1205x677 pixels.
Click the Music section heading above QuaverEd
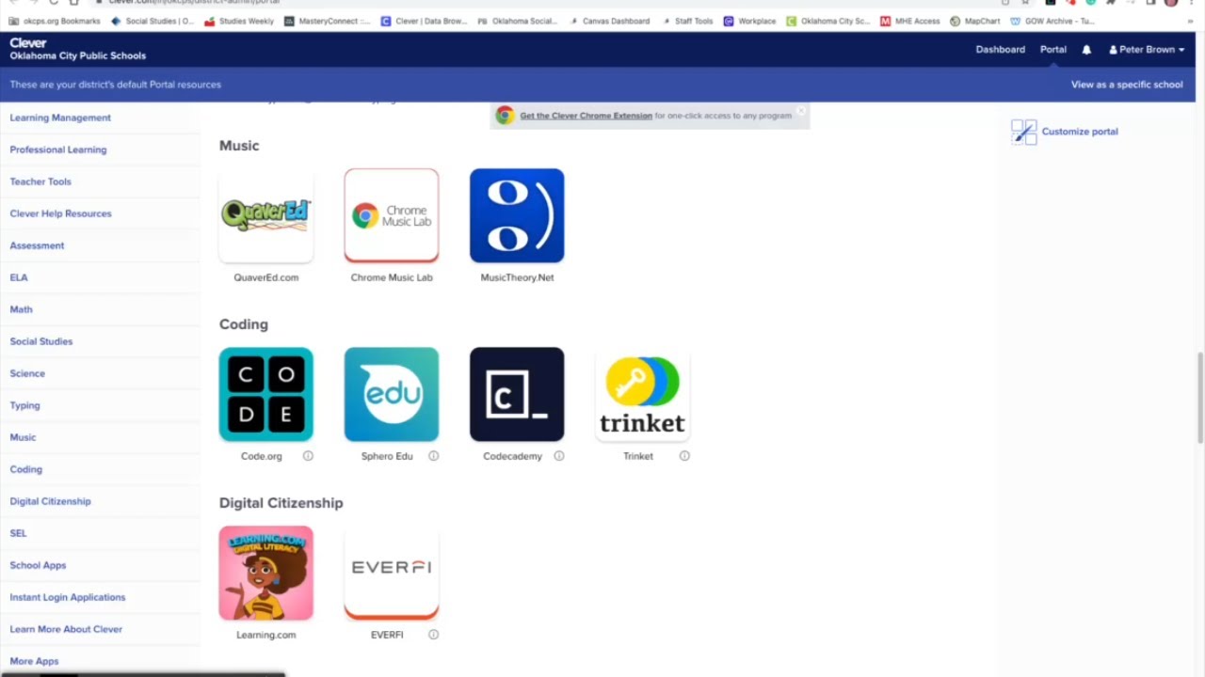[x=239, y=146]
